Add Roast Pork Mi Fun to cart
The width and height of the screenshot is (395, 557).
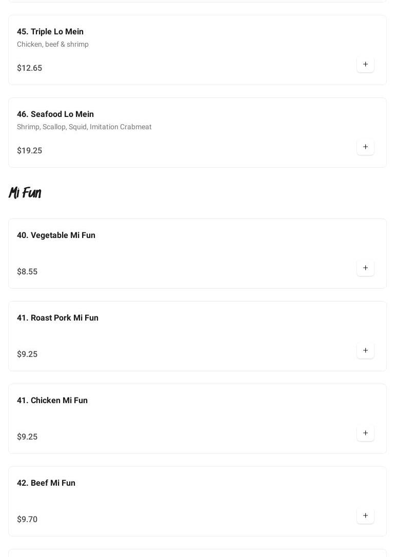point(365,351)
